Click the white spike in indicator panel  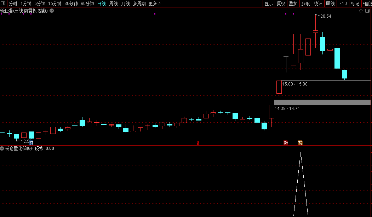click(x=301, y=184)
